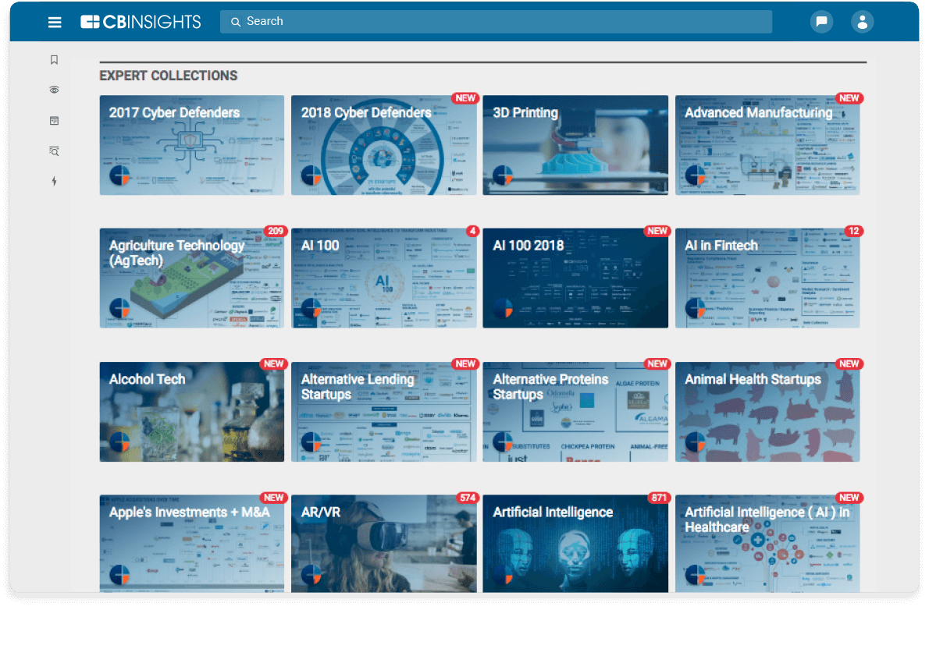The width and height of the screenshot is (929, 663).
Task: Open the AR/VR collection
Action: click(x=383, y=544)
